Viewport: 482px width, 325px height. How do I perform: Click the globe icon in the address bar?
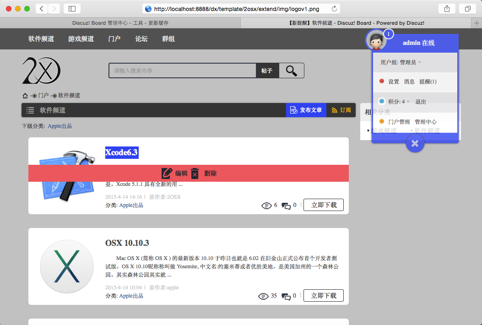[x=148, y=9]
